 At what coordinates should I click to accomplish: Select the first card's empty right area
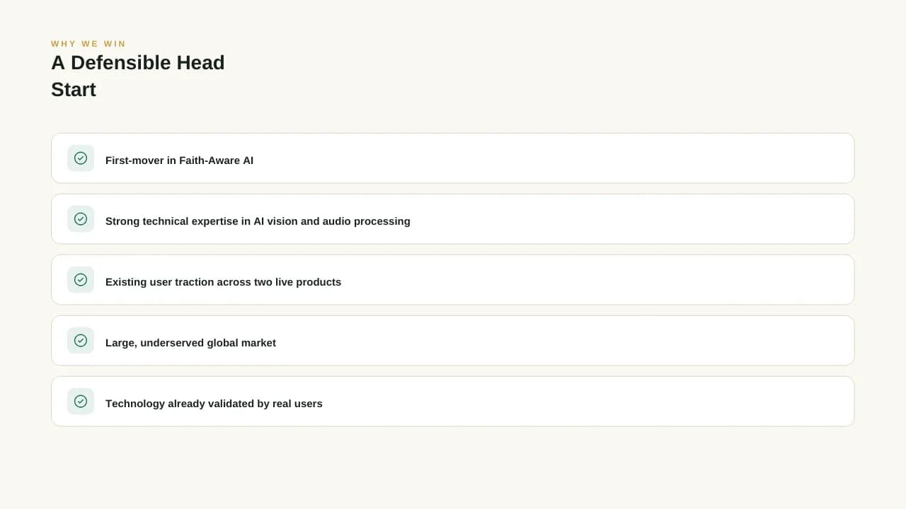pos(552,158)
